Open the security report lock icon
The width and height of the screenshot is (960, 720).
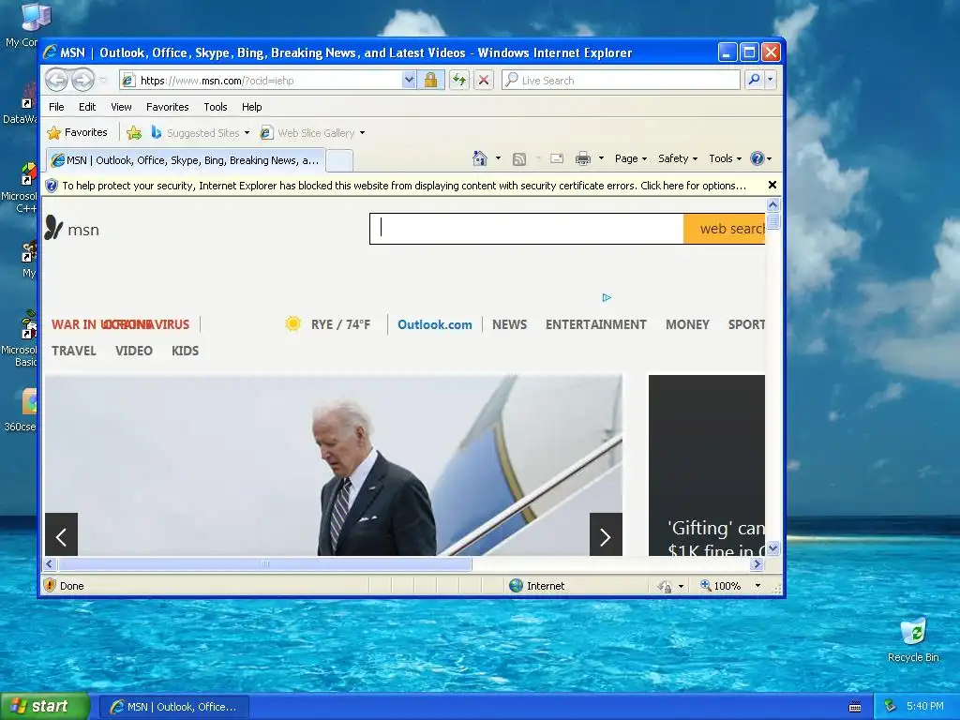click(x=430, y=81)
